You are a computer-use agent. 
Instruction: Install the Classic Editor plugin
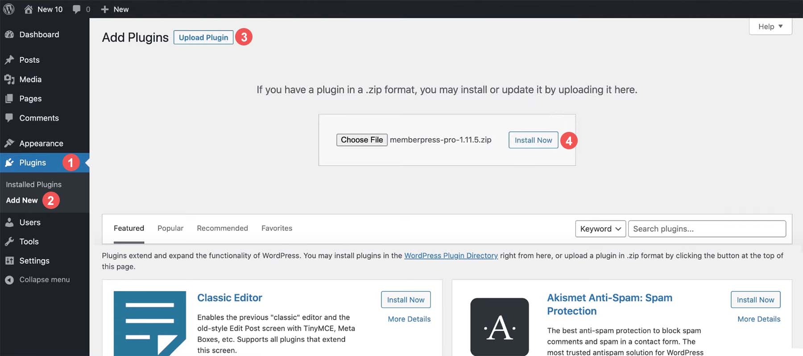[x=406, y=300]
